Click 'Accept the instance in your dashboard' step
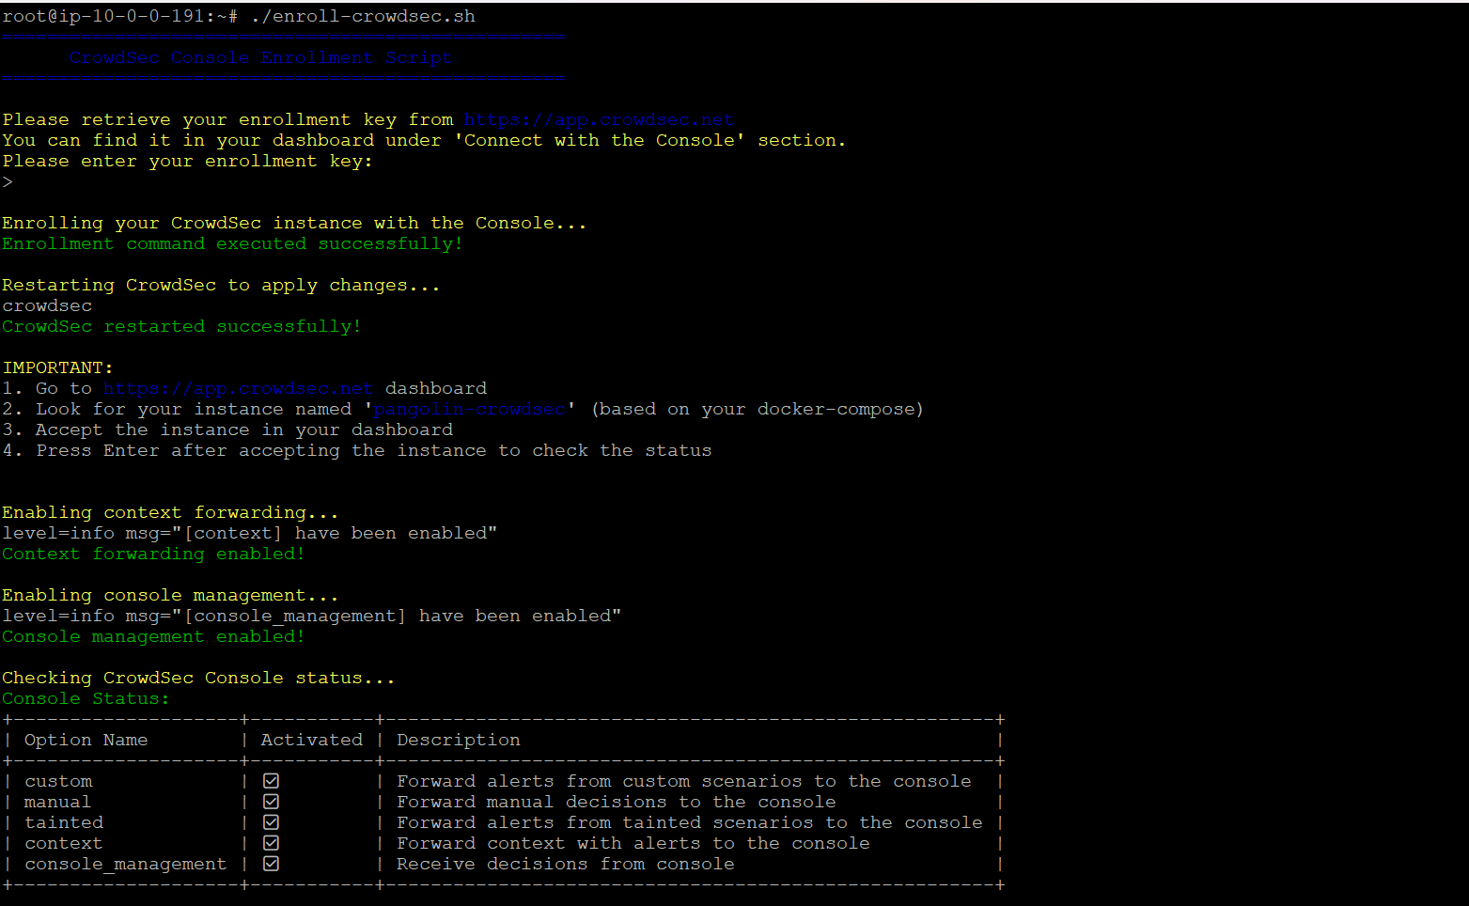Viewport: 1469px width, 906px height. tap(244, 430)
